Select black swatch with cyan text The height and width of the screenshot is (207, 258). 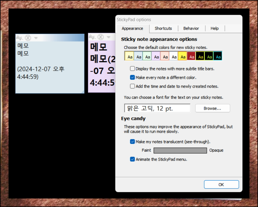(x=218, y=56)
